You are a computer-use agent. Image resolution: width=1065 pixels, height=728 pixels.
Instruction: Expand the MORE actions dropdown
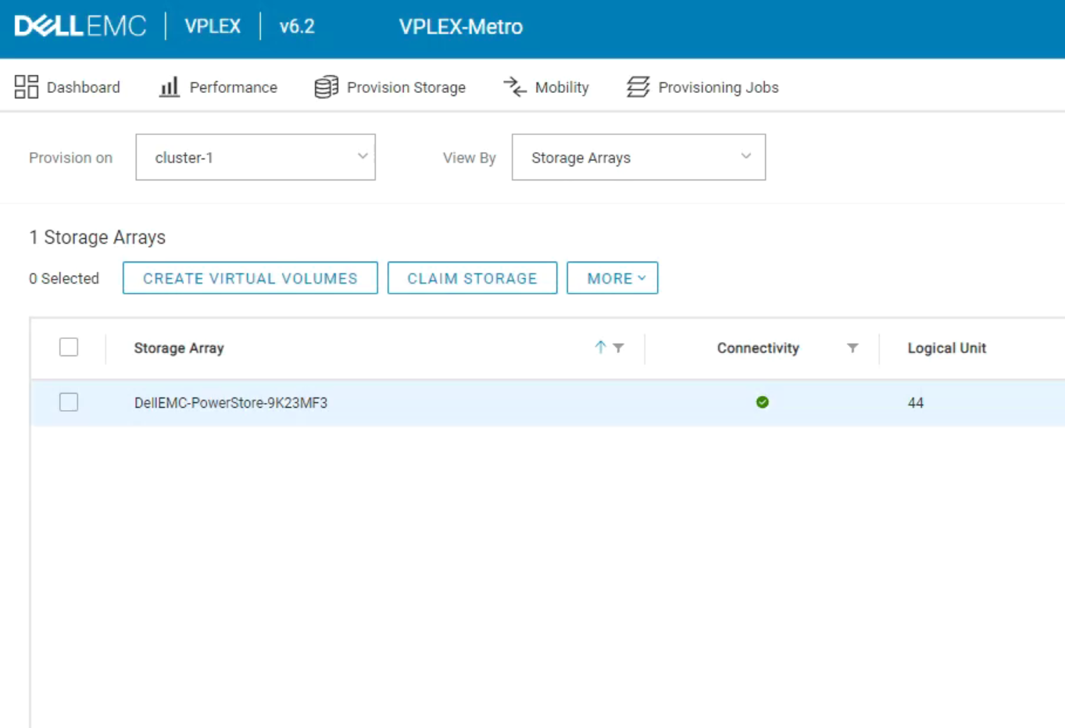(613, 278)
